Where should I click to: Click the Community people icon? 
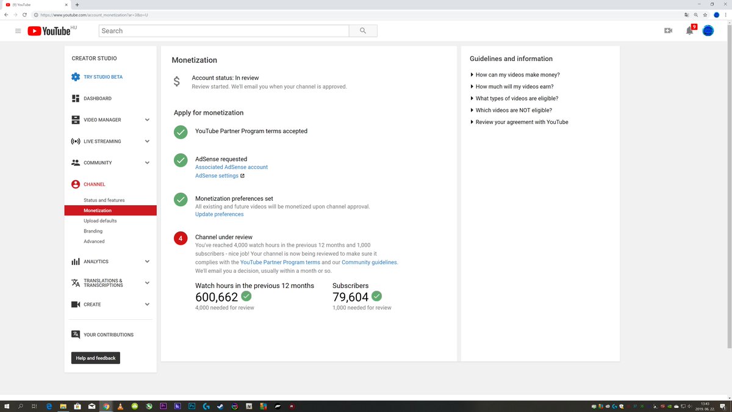(x=76, y=162)
